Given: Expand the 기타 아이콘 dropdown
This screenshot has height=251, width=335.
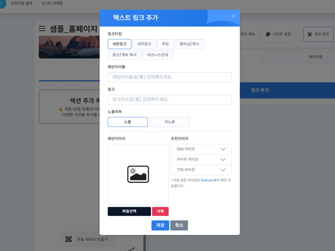Looking at the screenshot, I should tap(201, 170).
